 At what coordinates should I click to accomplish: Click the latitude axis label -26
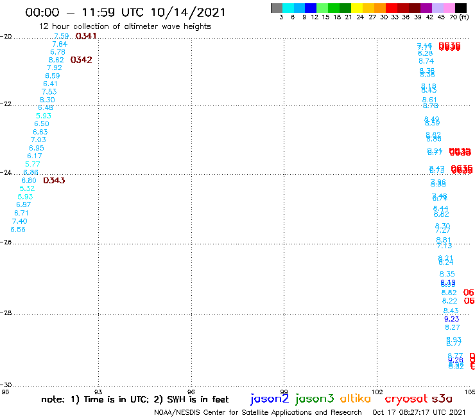point(6,242)
